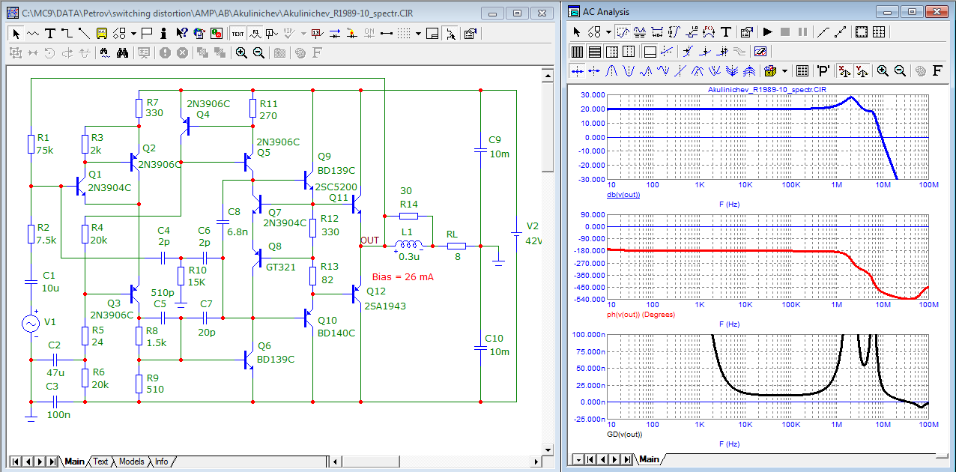Open the grid options dropdown arrow
Image resolution: width=956 pixels, height=472 pixels.
pyautogui.click(x=417, y=33)
